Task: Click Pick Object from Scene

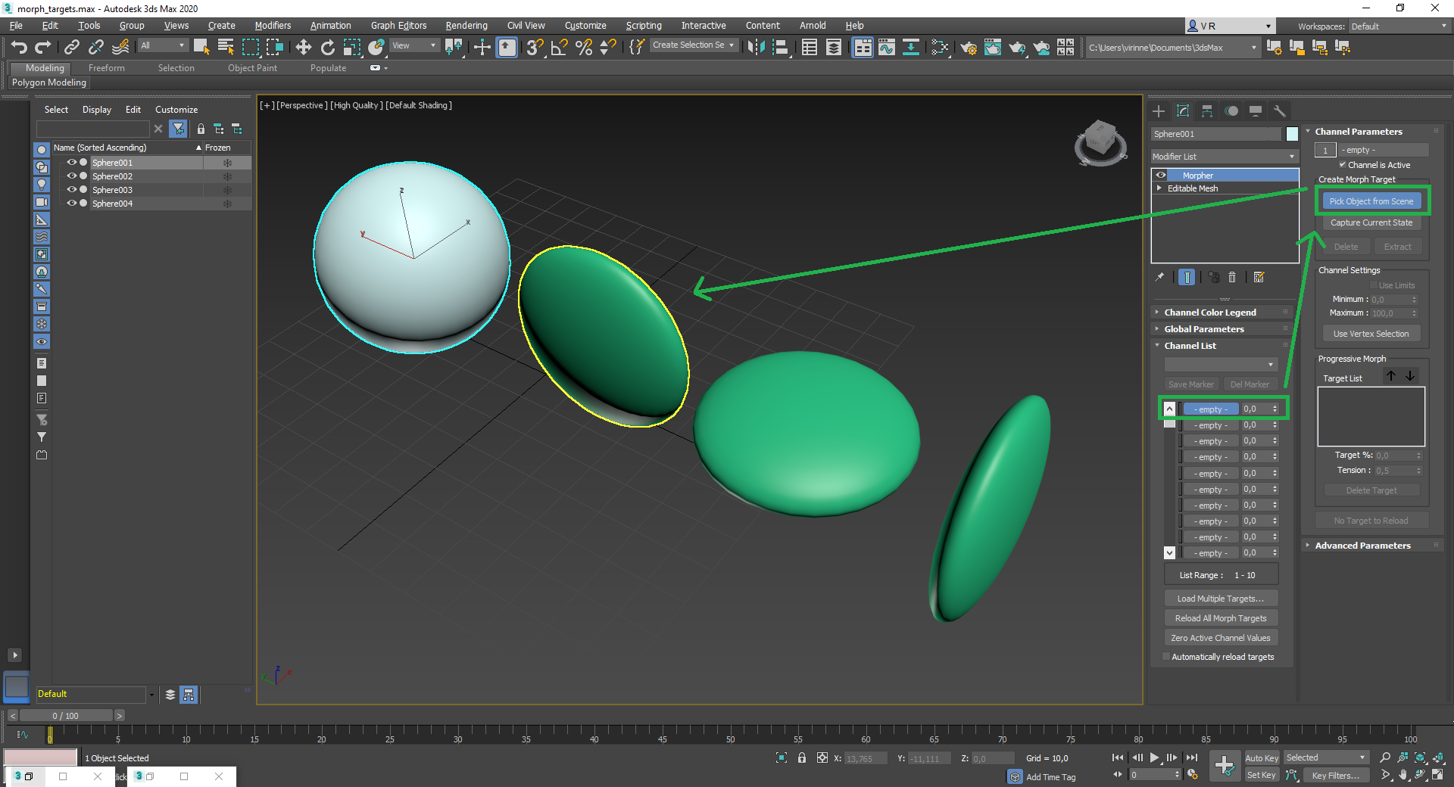Action: point(1371,201)
